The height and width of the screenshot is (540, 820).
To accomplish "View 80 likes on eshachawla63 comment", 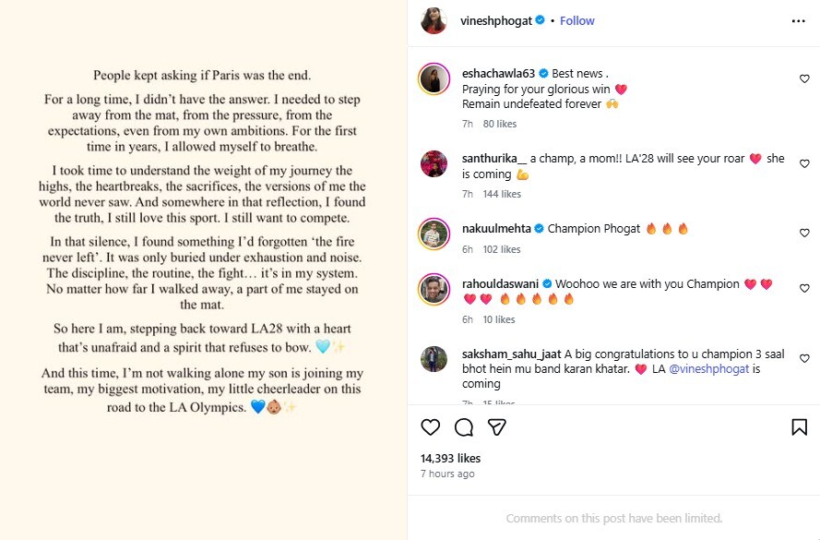I will pyautogui.click(x=500, y=124).
